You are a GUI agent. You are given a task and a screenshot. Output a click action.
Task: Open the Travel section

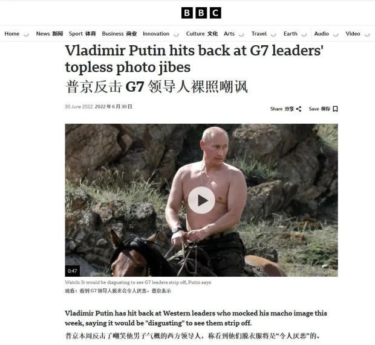(x=259, y=34)
